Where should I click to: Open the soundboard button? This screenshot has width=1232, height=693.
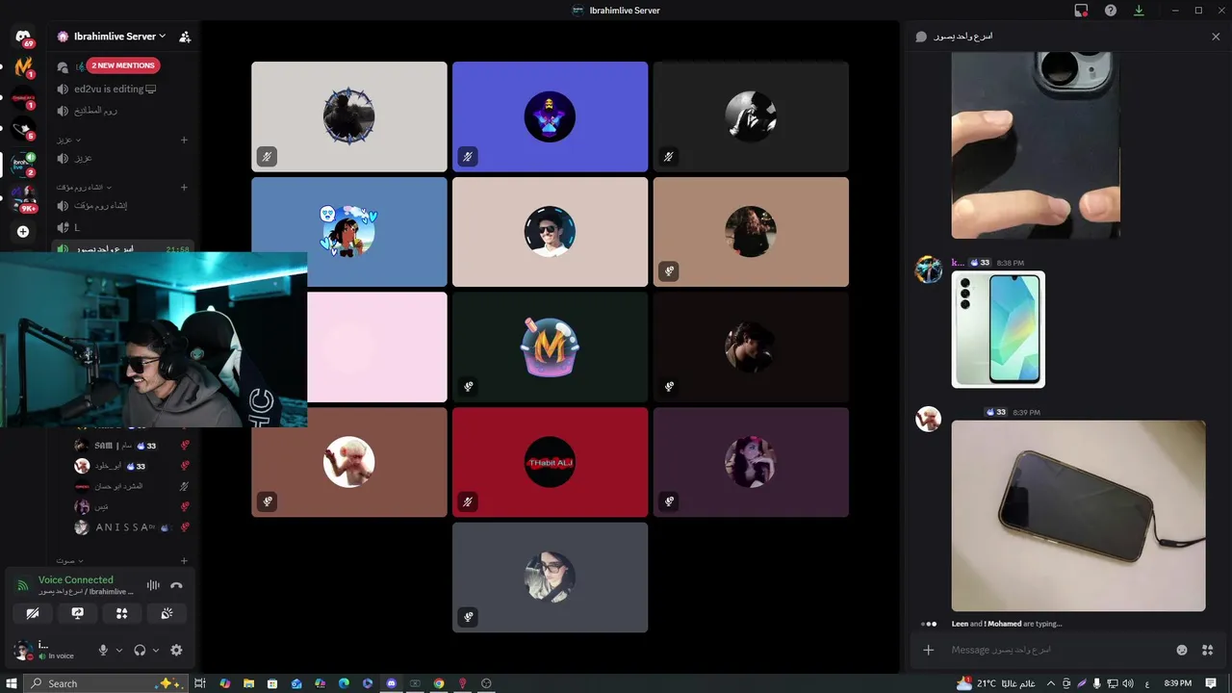point(167,613)
